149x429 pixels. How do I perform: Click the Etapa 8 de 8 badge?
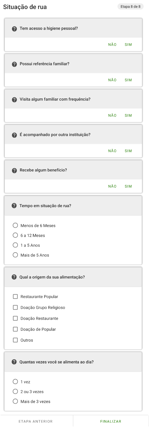(131, 7)
